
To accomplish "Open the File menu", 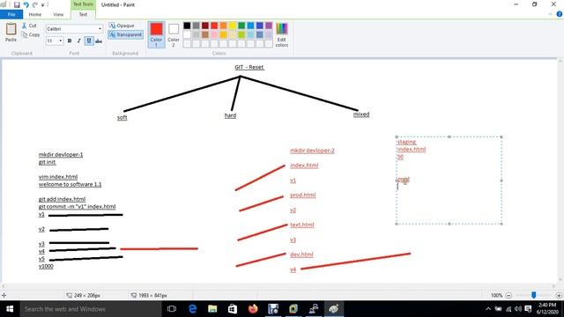I will [x=11, y=14].
